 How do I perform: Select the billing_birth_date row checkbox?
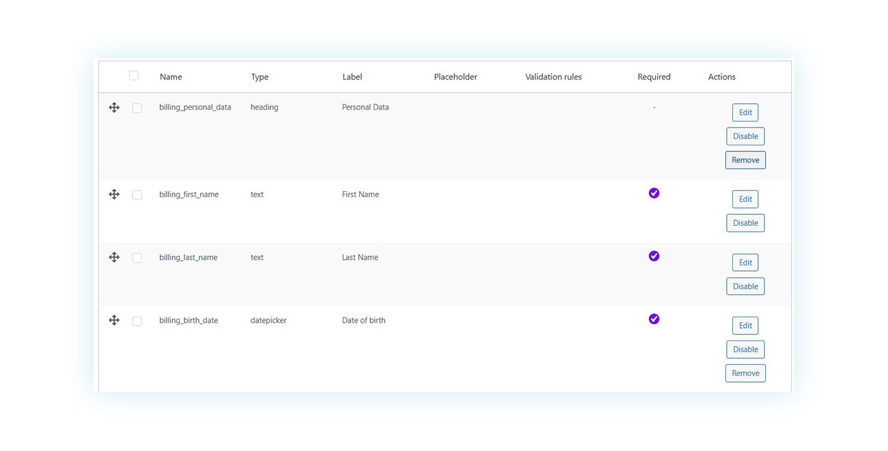tap(137, 321)
